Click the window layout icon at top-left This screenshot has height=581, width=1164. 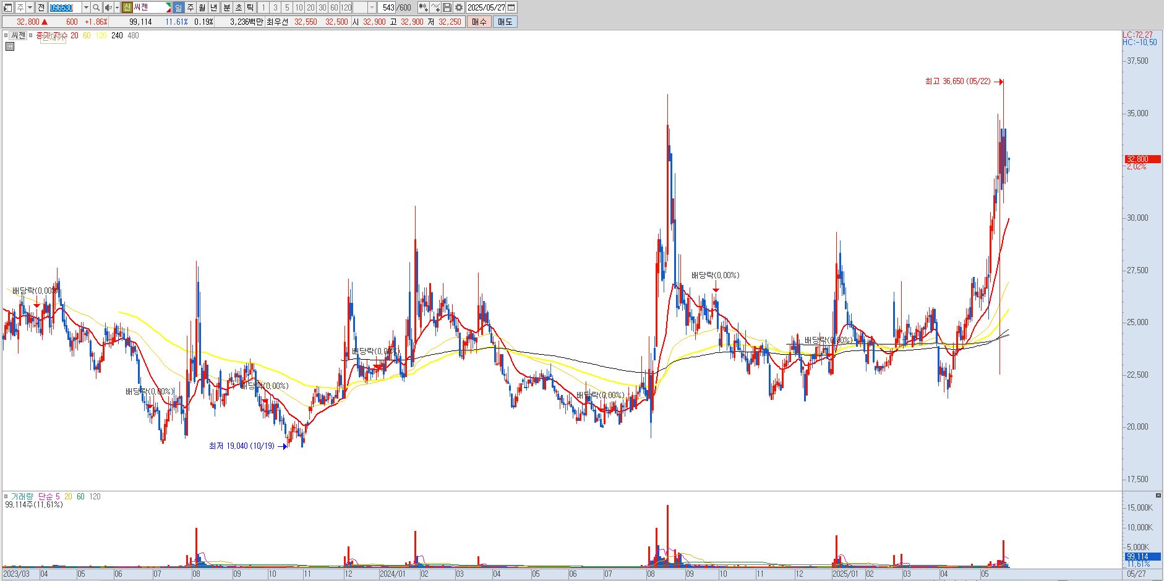[8, 7]
